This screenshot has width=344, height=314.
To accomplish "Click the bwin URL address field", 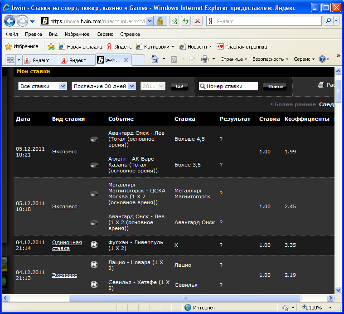I will (x=97, y=21).
